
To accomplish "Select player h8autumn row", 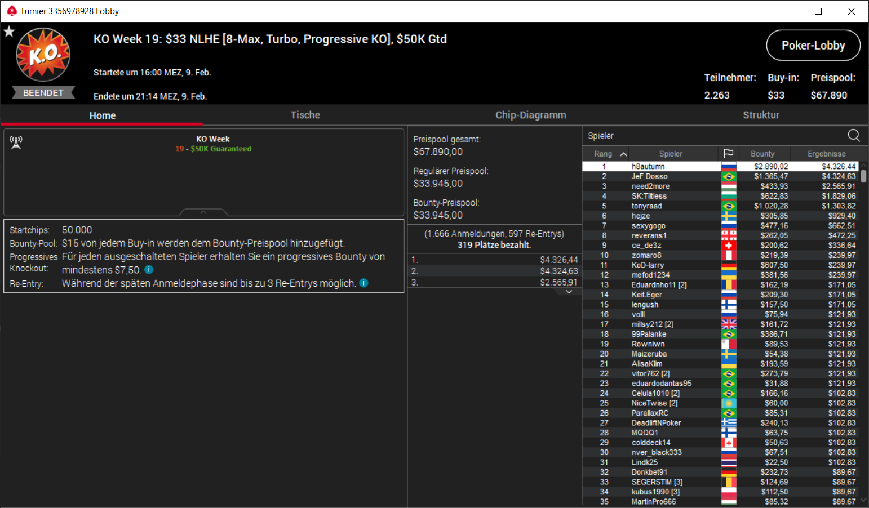I will point(720,166).
